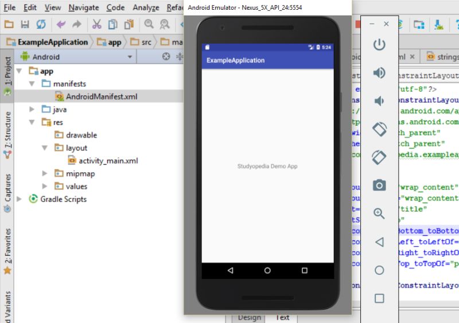Tap the Back button on phone screen

[231, 270]
